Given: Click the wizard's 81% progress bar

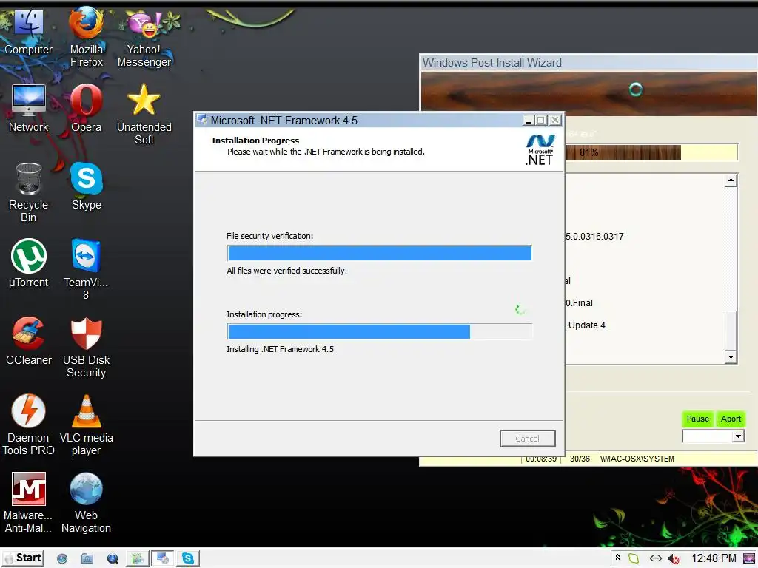Looking at the screenshot, I should [x=651, y=152].
